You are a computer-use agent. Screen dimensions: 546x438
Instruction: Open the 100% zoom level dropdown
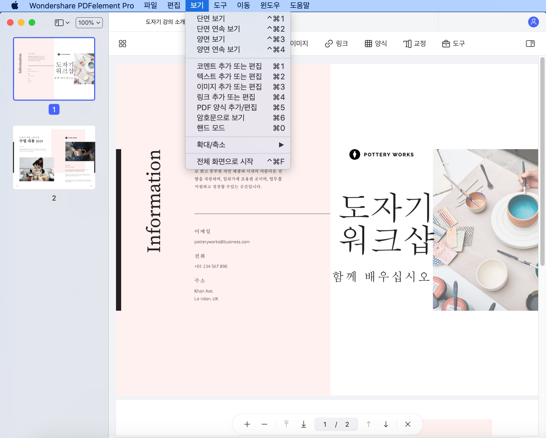click(x=89, y=23)
